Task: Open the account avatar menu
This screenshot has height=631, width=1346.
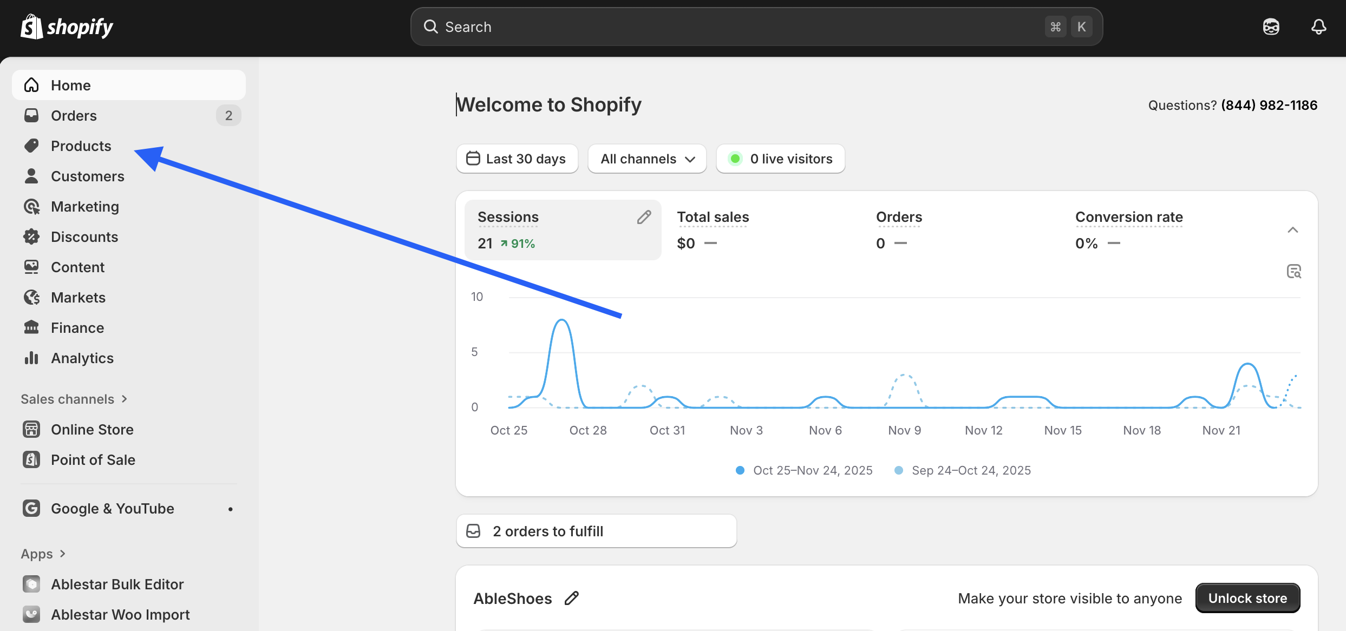Action: [x=1271, y=27]
